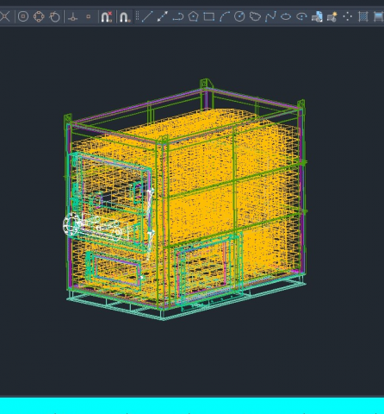Select the Circle tool
Image resolution: width=384 pixels, height=414 pixels.
239,16
